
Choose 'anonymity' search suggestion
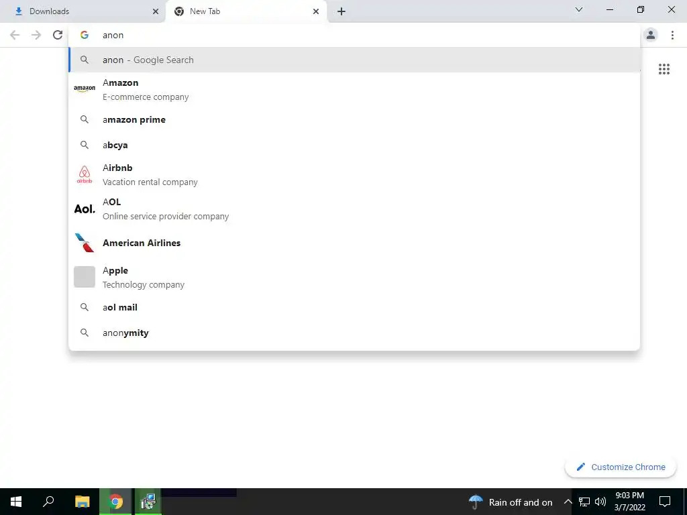(x=354, y=333)
